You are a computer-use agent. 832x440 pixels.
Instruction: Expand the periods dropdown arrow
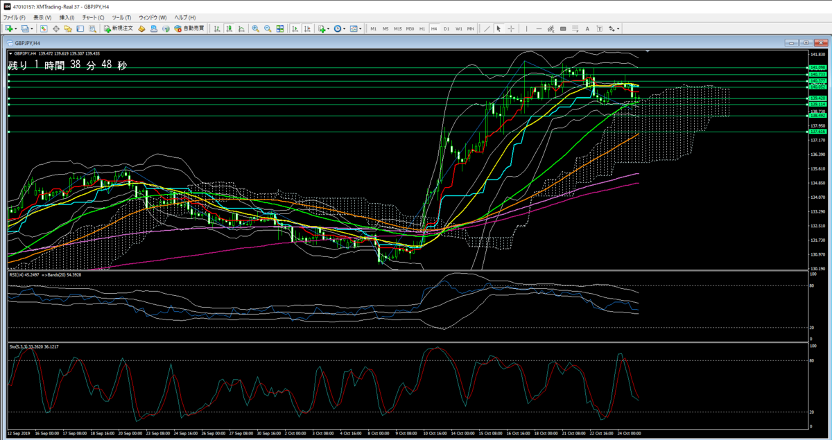coord(344,29)
